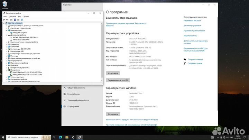Open Изменение ключа продукта link

(x=132, y=120)
